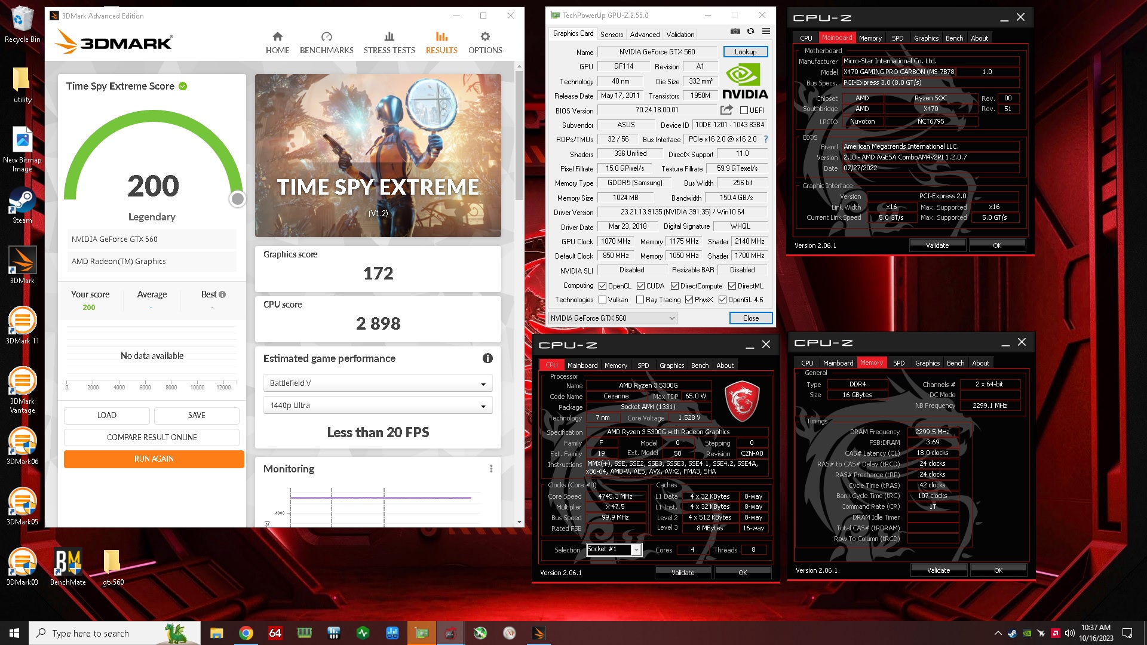This screenshot has width=1147, height=645.
Task: Click the green validated checkmark by Time Spy Extreme Score
Action: coord(183,86)
